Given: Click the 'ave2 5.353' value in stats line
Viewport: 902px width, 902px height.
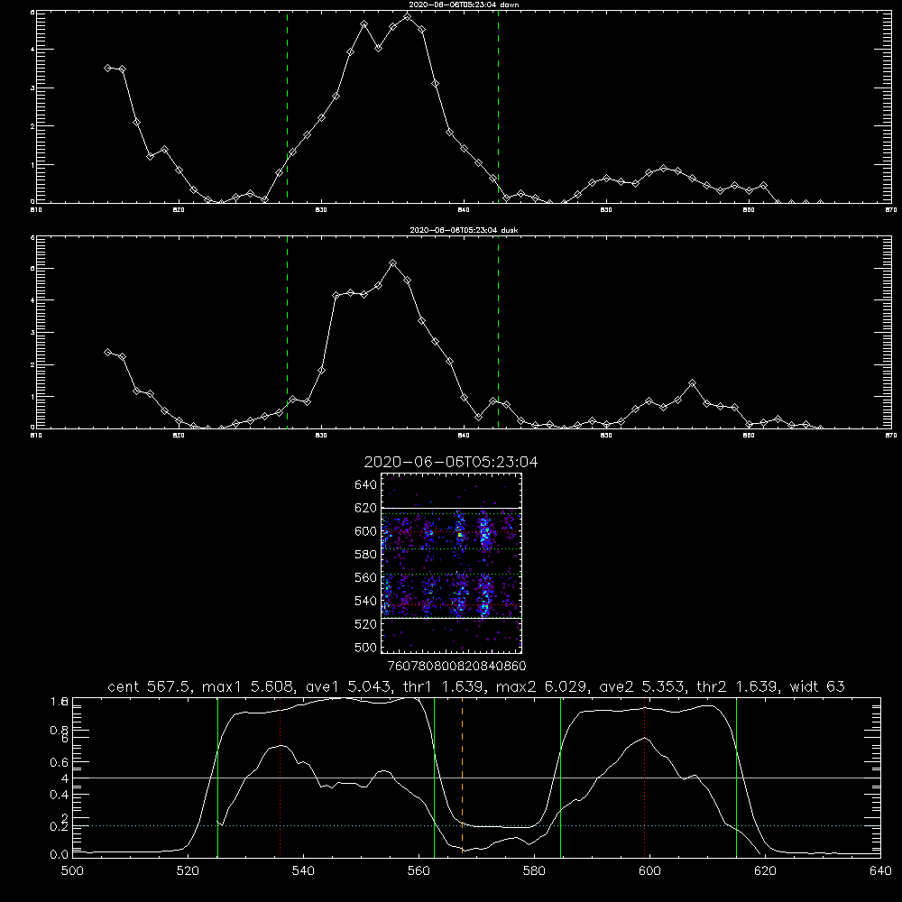Looking at the screenshot, I should tap(642, 686).
